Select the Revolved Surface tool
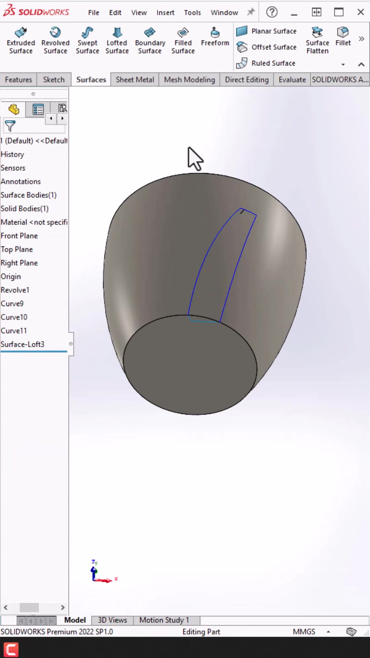370x658 pixels. point(56,41)
